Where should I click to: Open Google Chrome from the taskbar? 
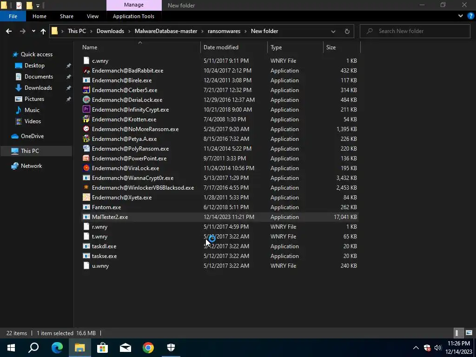[x=148, y=348]
